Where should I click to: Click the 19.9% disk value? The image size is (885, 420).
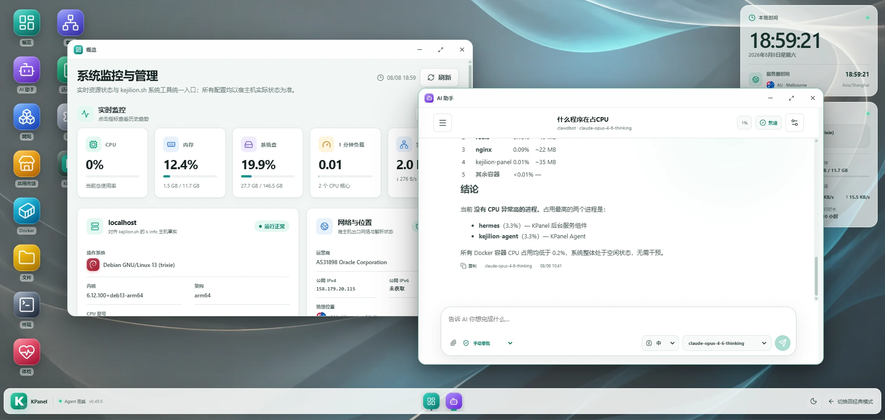259,165
